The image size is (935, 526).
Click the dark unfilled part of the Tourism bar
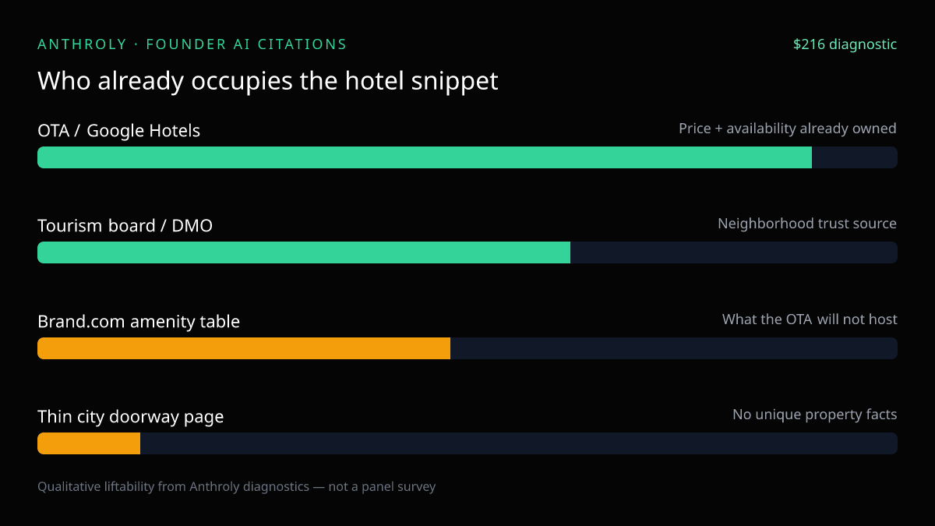(734, 252)
